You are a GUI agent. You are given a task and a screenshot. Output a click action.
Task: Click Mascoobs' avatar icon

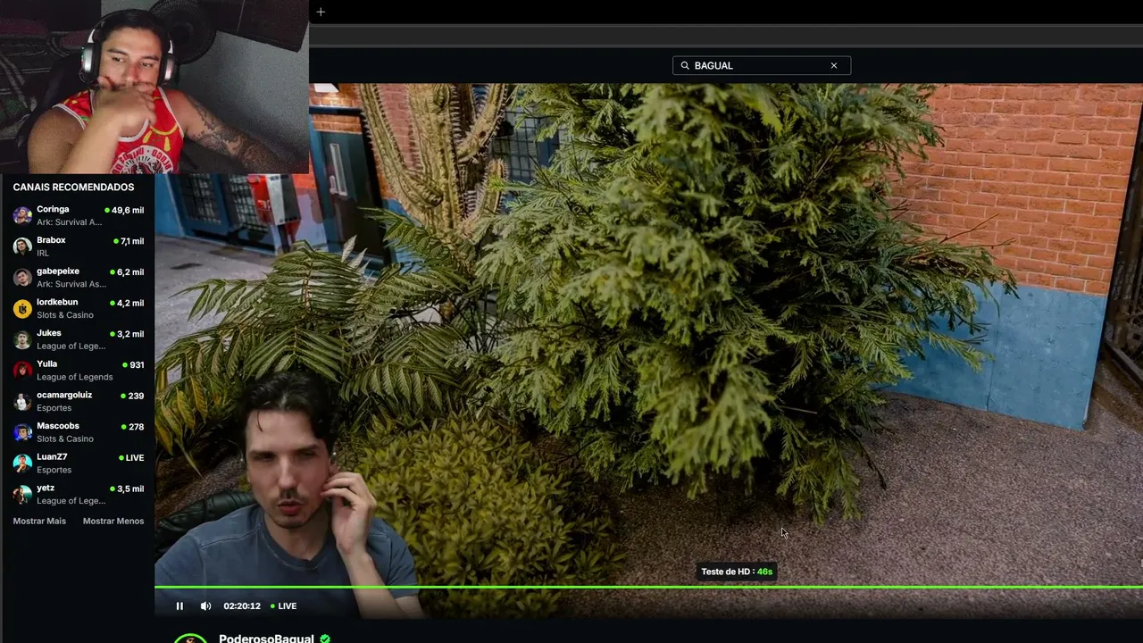point(22,432)
